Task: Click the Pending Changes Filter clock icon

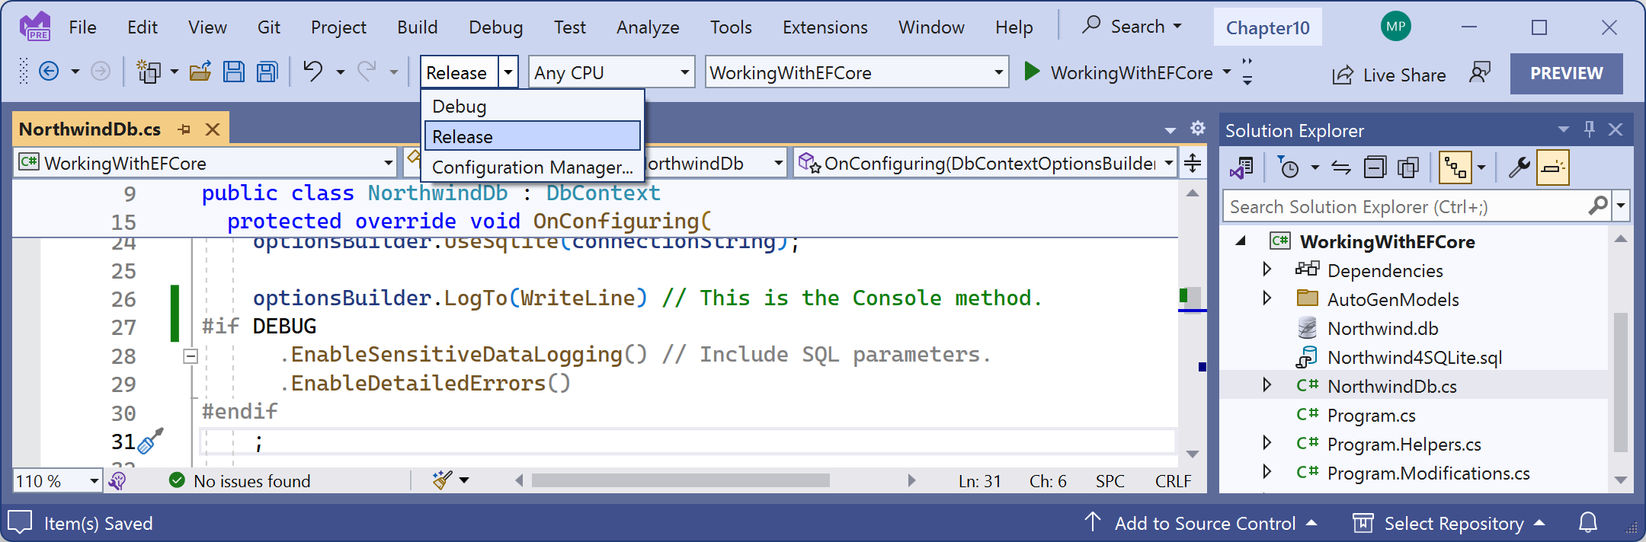Action: pos(1289,167)
